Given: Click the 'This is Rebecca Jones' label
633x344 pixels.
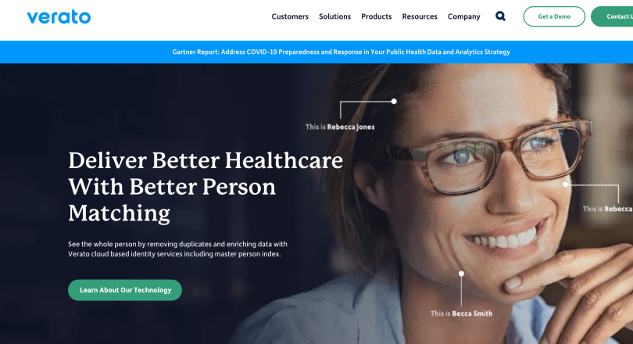Looking at the screenshot, I should click(x=340, y=127).
